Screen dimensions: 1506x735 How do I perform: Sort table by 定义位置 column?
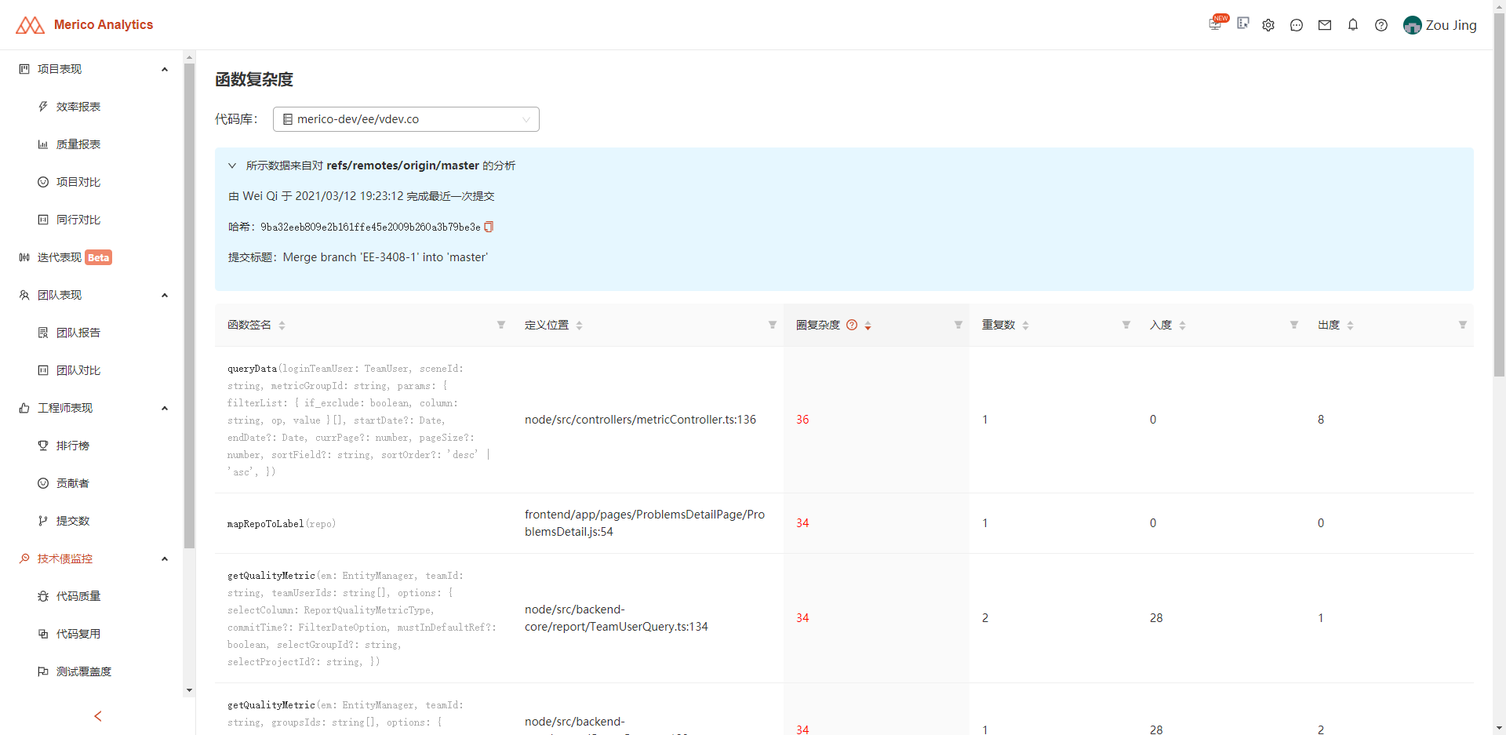tap(580, 326)
